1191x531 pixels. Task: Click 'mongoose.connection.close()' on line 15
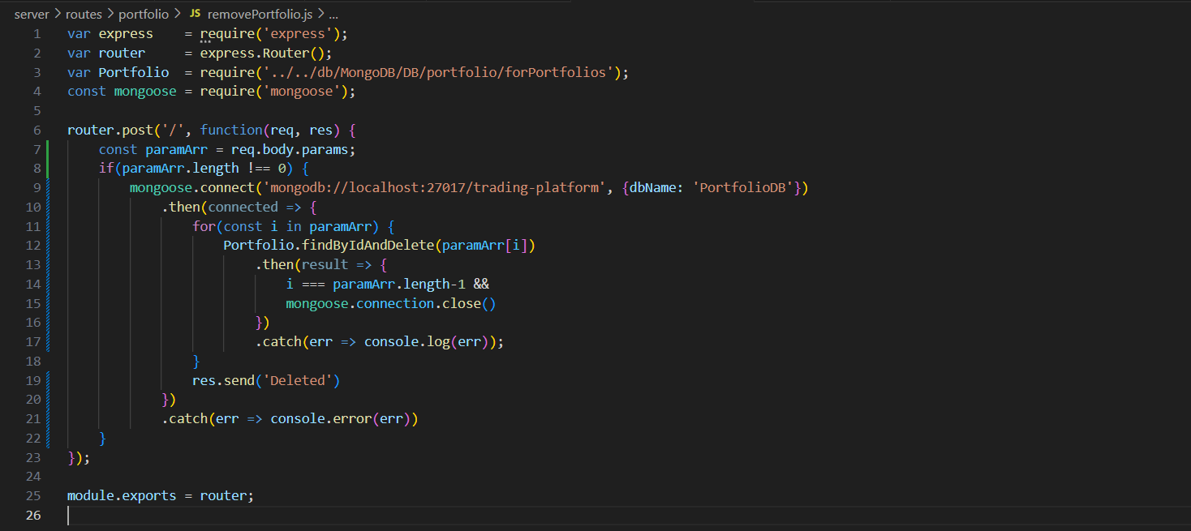[x=391, y=303]
